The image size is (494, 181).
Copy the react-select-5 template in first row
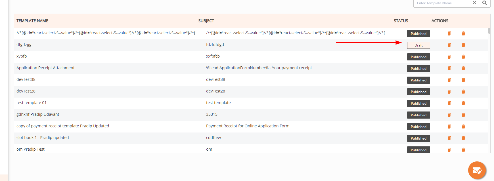pyautogui.click(x=449, y=33)
